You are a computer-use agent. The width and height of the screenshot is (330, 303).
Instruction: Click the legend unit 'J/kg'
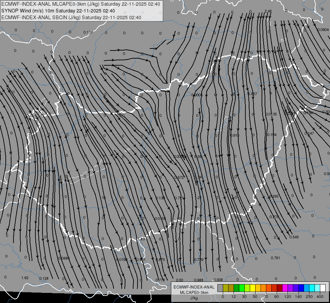click(194, 298)
